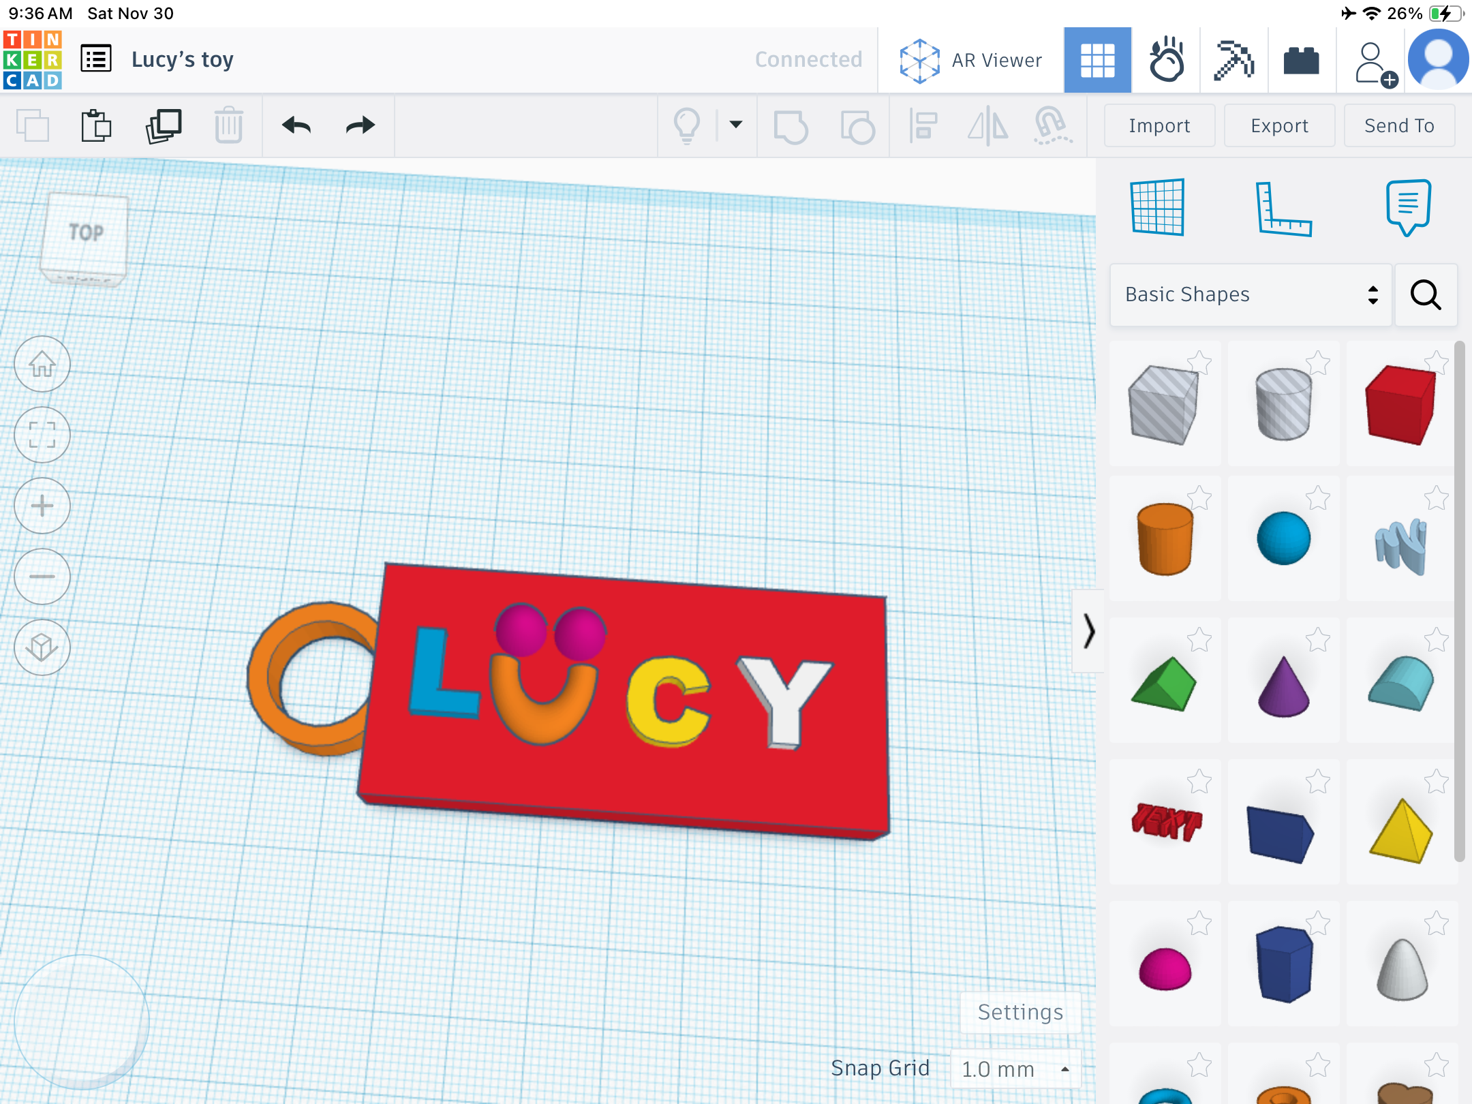Undo the last action
The height and width of the screenshot is (1104, 1472).
[296, 125]
